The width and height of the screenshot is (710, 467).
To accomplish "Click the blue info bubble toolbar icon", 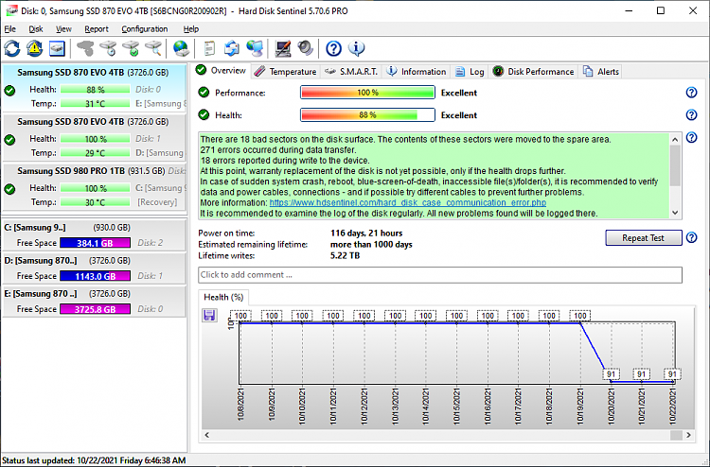I will point(356,48).
